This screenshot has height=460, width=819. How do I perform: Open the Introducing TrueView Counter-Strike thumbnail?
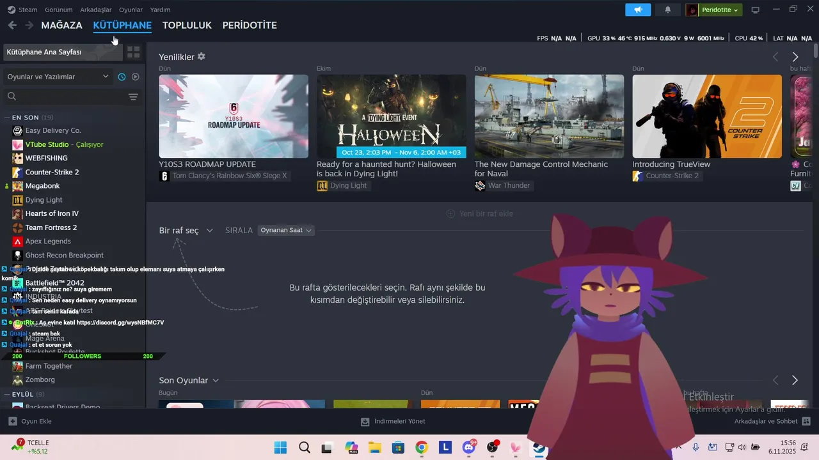(x=707, y=116)
